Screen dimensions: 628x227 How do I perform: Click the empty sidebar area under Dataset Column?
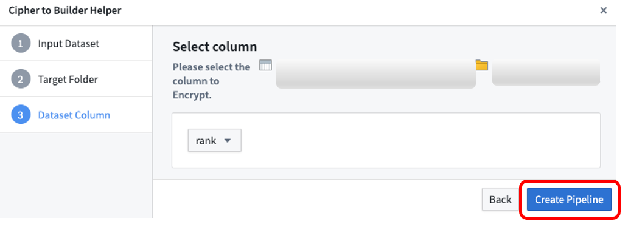click(76, 175)
